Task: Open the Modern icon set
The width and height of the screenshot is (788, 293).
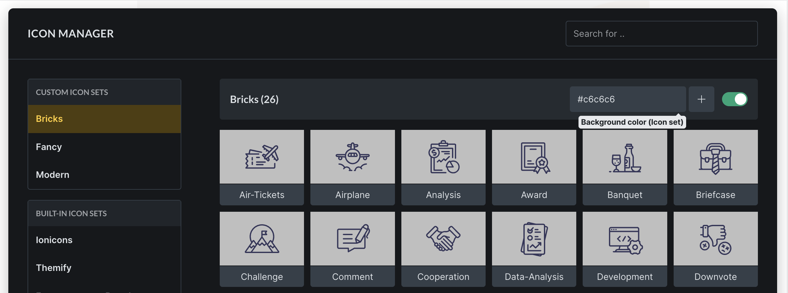Action: [104, 175]
